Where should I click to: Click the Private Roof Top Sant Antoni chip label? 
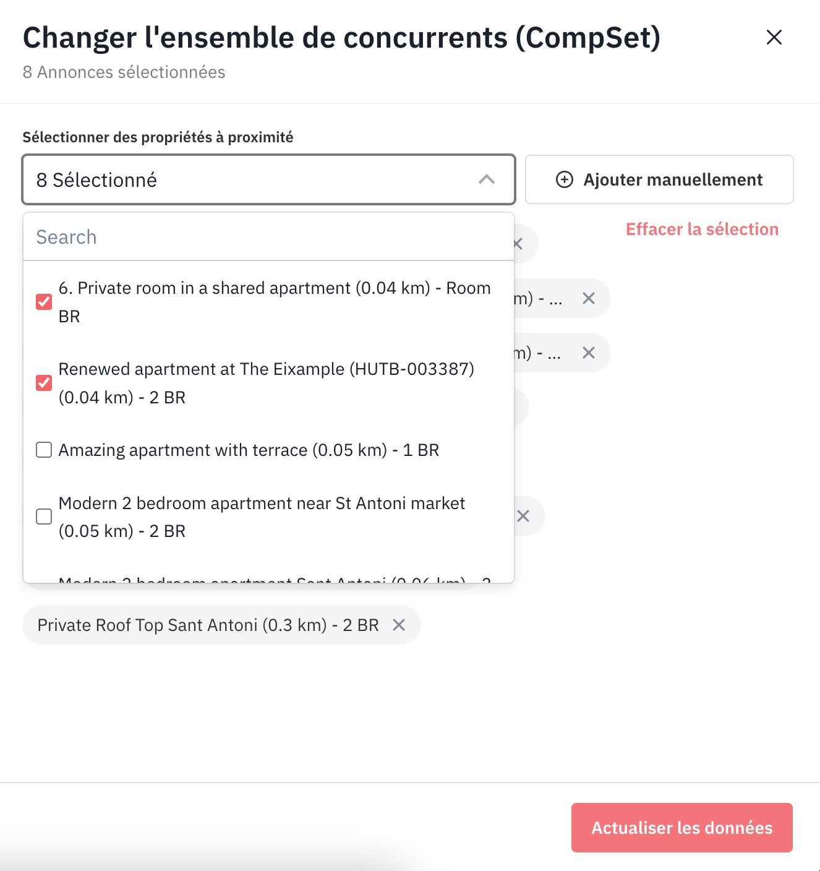point(208,625)
